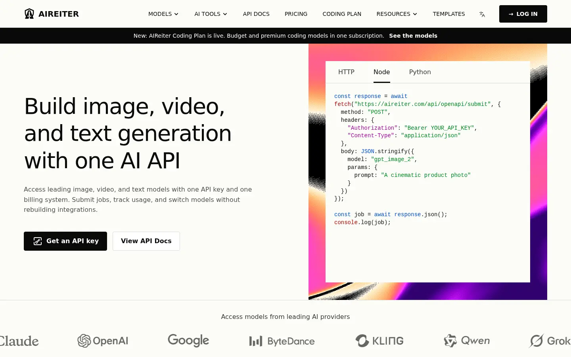Viewport: 571px width, 357px height.
Task: Switch to the Python code tab
Action: point(420,72)
